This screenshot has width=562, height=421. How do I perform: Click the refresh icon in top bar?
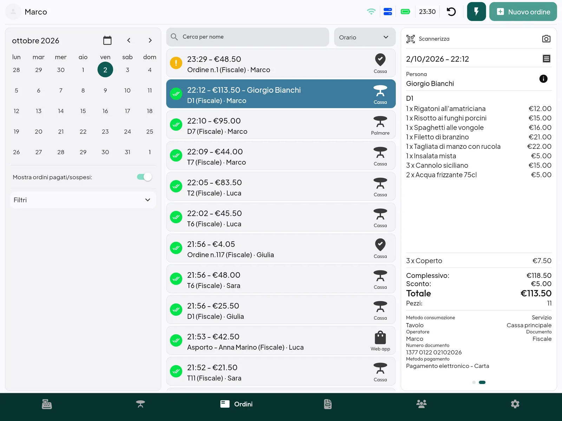(x=451, y=12)
